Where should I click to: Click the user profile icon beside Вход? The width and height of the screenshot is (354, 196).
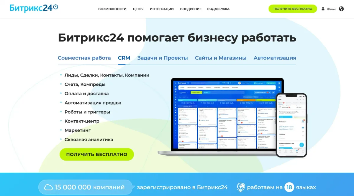point(323,9)
